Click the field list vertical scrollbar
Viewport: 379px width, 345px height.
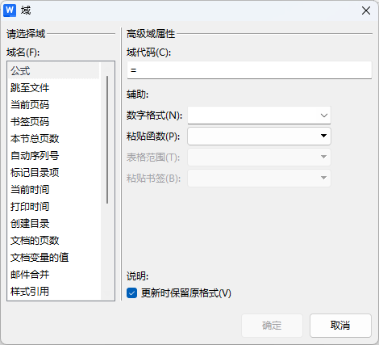(107, 140)
